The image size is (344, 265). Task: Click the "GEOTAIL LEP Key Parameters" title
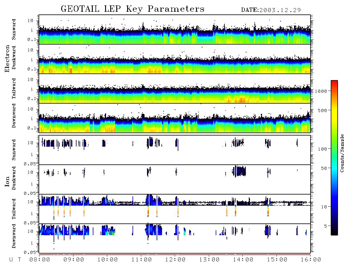(x=133, y=9)
